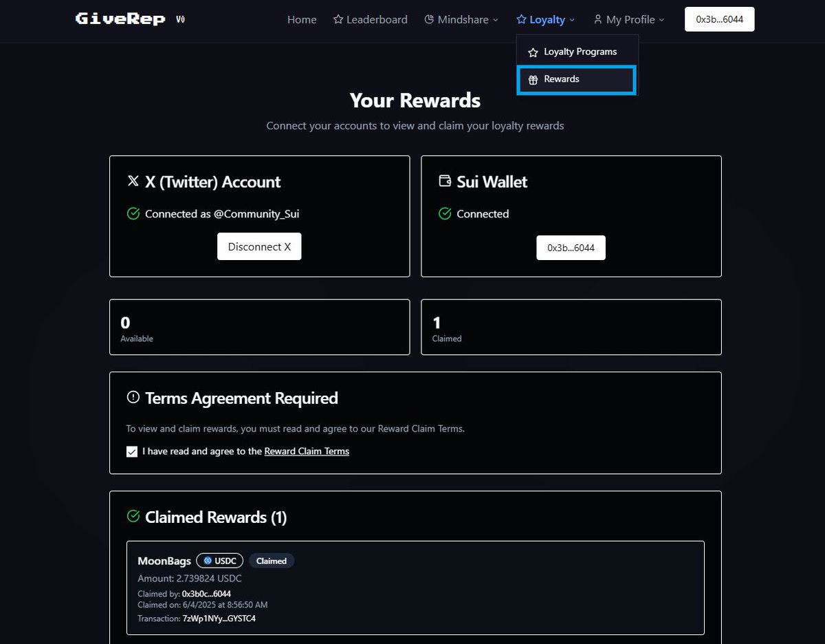Viewport: 825px width, 644px height.
Task: Expand the Mindshare dropdown chevron
Action: [x=495, y=20]
